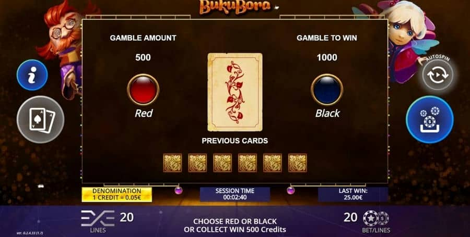Open the Denomination credit setting

click(117, 194)
